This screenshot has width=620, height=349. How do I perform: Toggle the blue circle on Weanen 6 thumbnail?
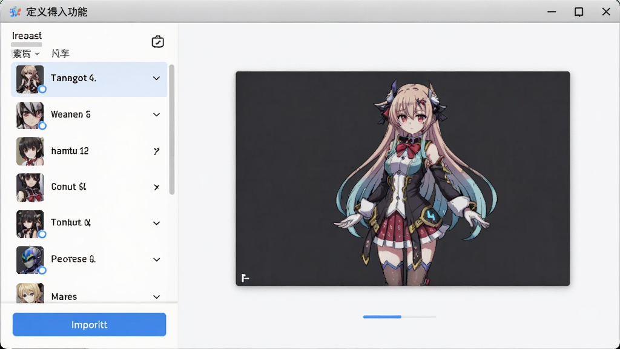click(x=42, y=126)
